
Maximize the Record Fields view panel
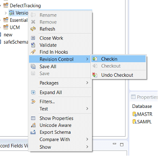122,145
